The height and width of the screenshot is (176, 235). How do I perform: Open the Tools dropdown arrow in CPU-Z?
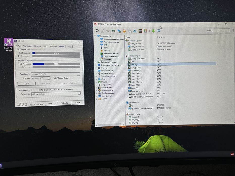56,103
